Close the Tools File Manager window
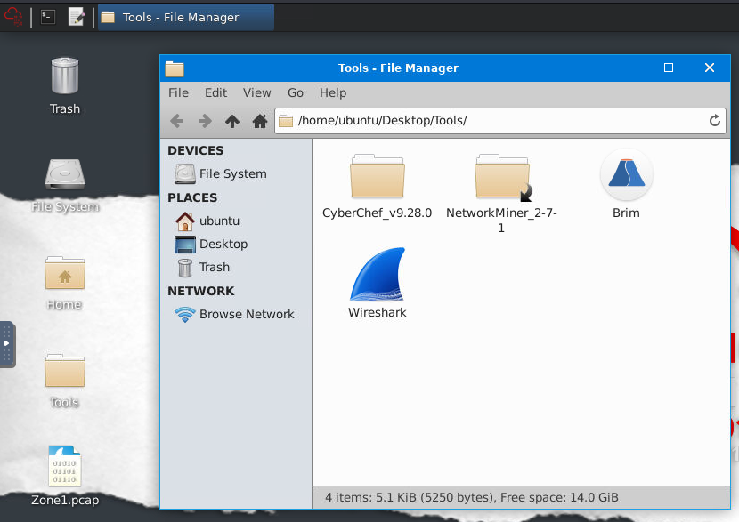 click(x=710, y=68)
